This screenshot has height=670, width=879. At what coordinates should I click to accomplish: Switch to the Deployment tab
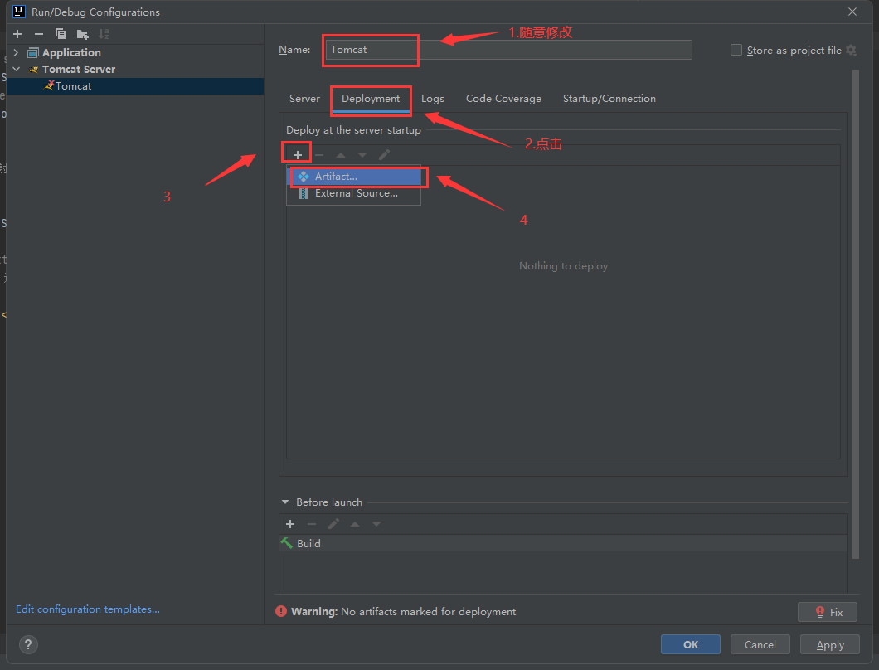(371, 99)
